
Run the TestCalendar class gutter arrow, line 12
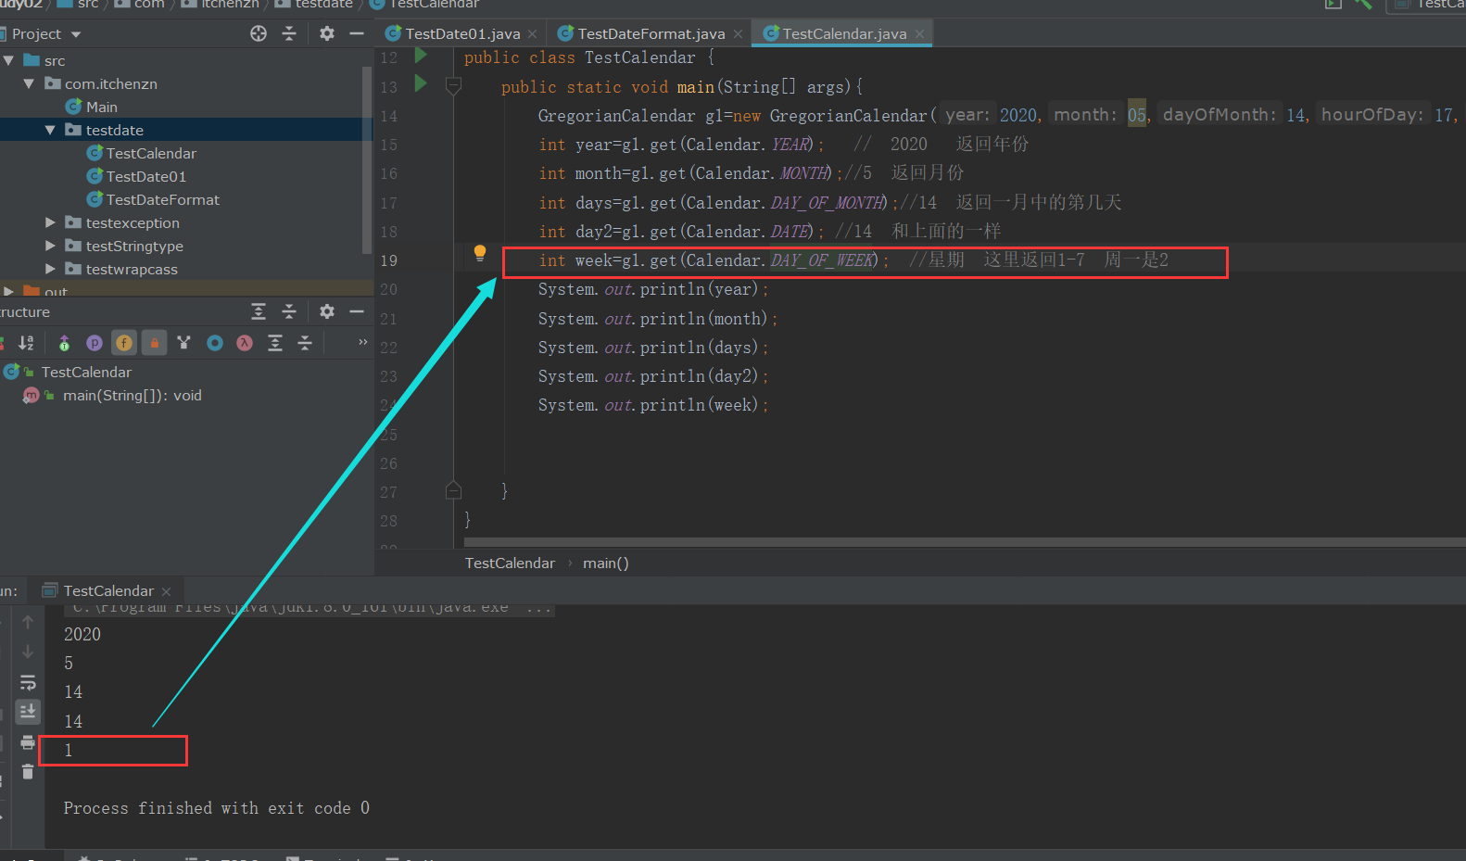point(421,56)
